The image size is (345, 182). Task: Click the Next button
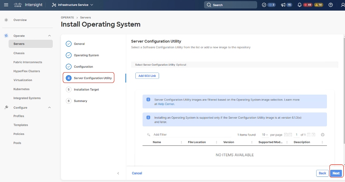pos(336,173)
